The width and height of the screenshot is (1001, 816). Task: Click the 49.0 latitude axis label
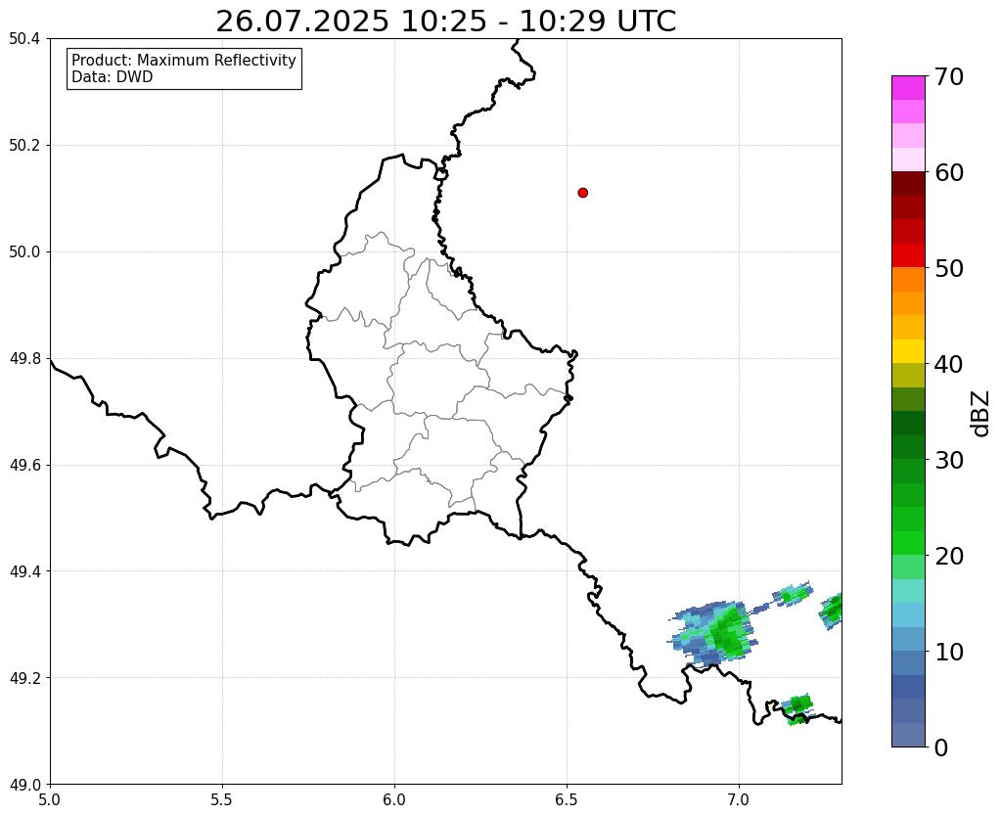pos(24,785)
